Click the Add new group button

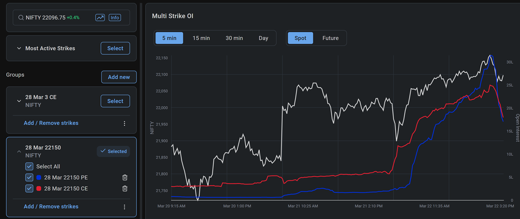tap(119, 77)
